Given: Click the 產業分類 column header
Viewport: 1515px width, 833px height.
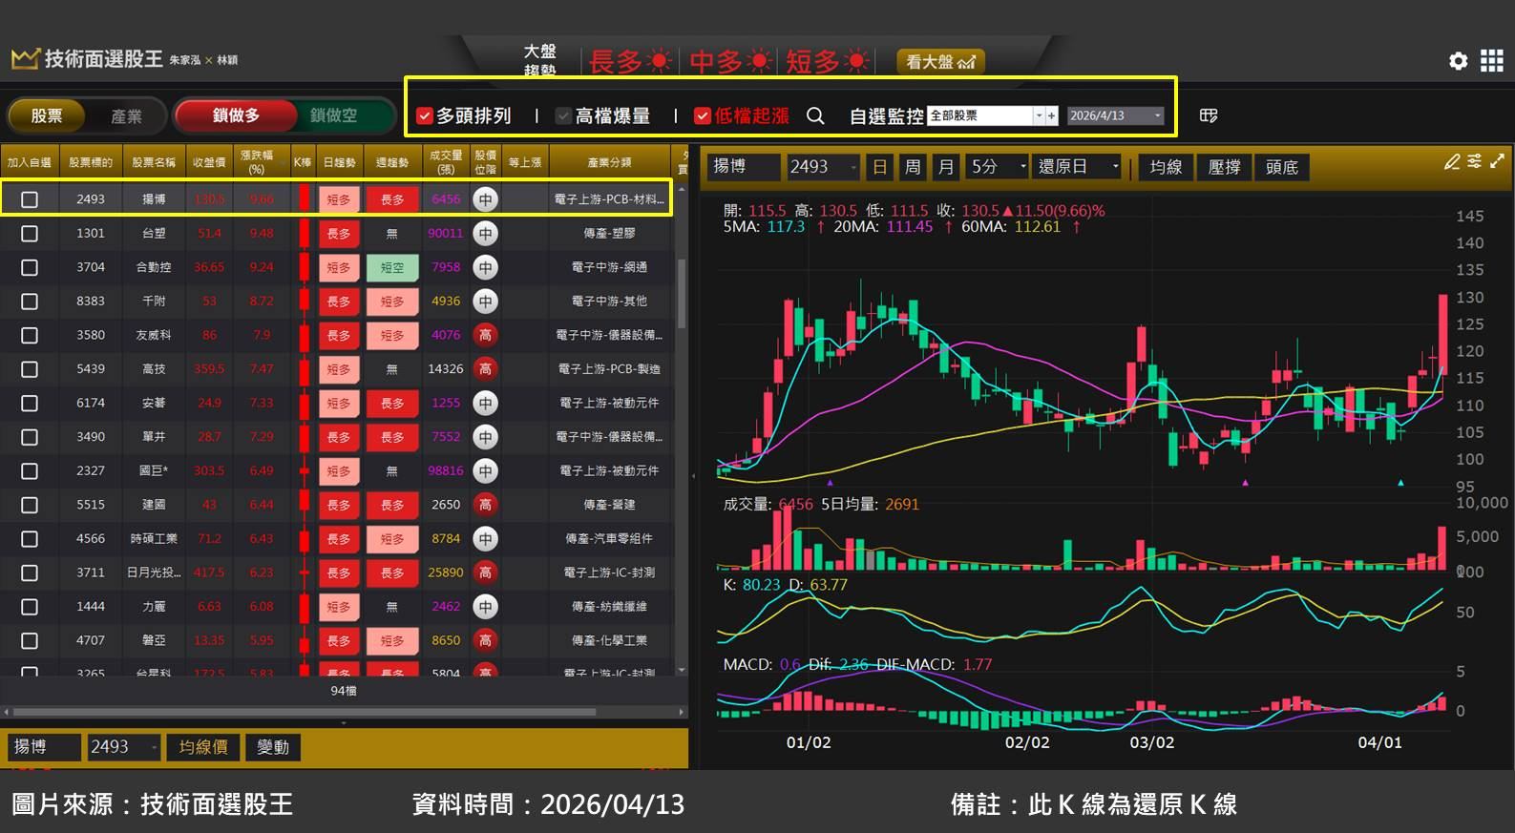Looking at the screenshot, I should coord(610,161).
